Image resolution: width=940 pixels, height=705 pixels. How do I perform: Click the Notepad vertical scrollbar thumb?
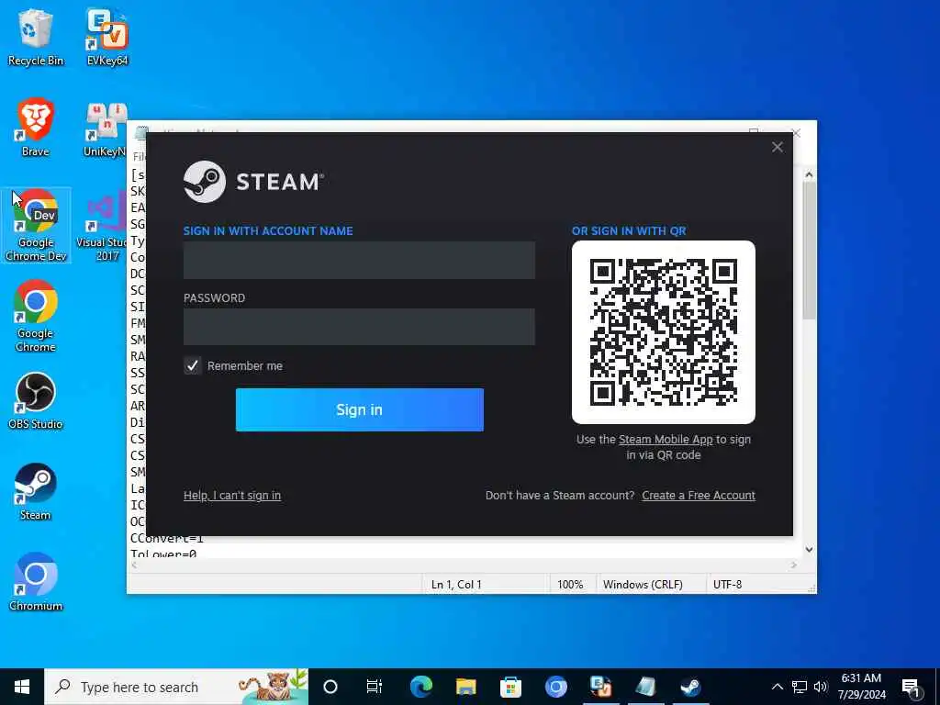(809, 250)
